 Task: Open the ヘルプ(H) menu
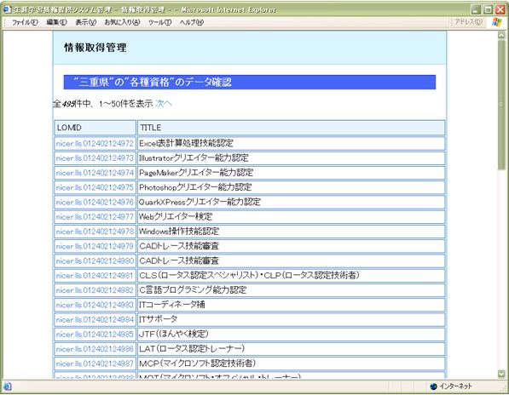pos(192,22)
